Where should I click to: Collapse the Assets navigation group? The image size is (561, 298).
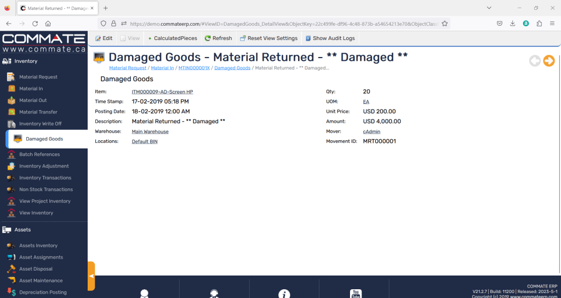[22, 230]
